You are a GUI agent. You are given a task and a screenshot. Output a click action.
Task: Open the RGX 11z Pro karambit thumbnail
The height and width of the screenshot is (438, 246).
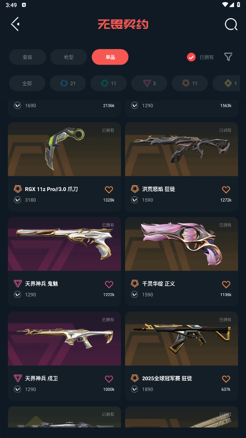click(x=64, y=149)
